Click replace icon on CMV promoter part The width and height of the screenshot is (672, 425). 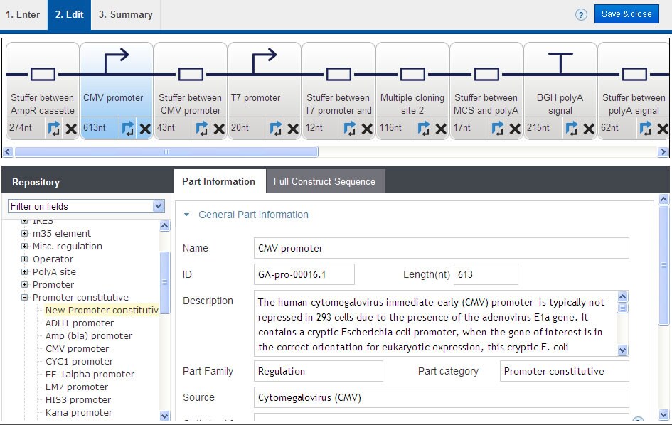pos(128,129)
